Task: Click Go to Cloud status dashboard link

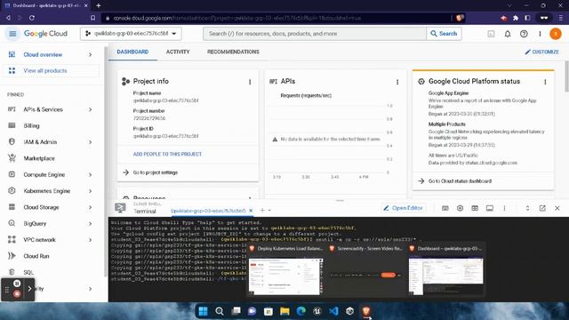Action: coord(460,181)
